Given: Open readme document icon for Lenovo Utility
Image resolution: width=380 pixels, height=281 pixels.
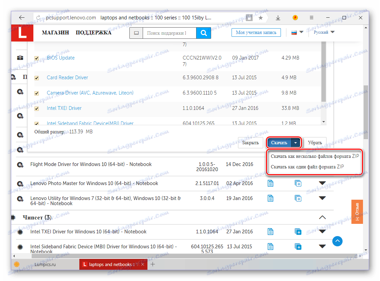Looking at the screenshot, I should click(x=270, y=198).
